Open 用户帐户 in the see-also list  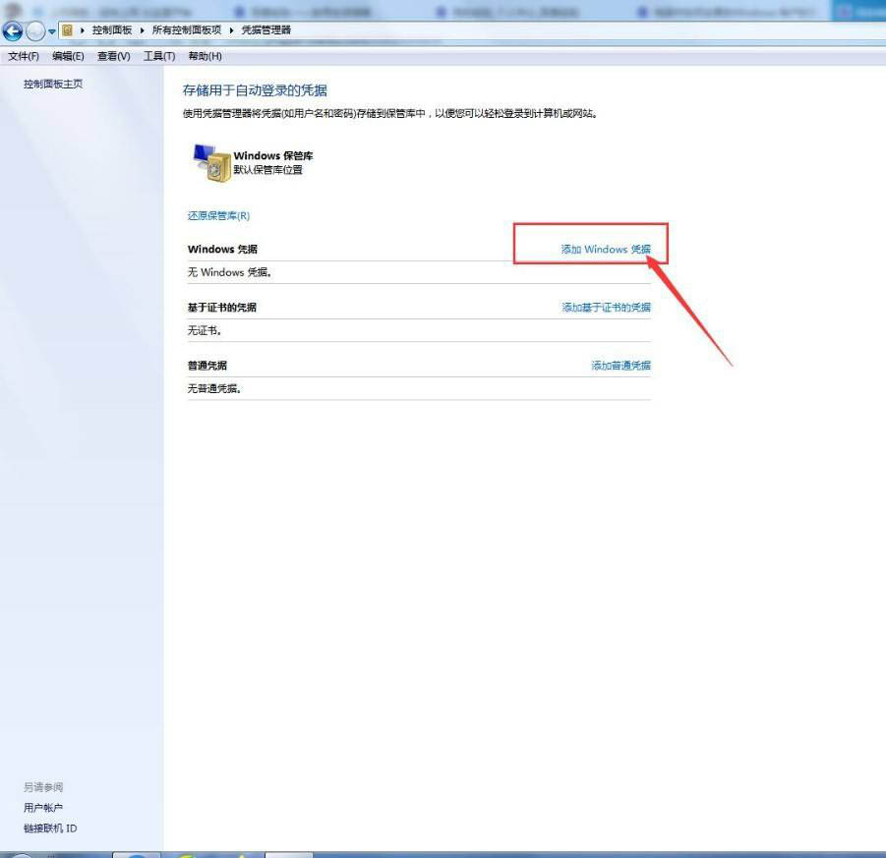[x=43, y=808]
